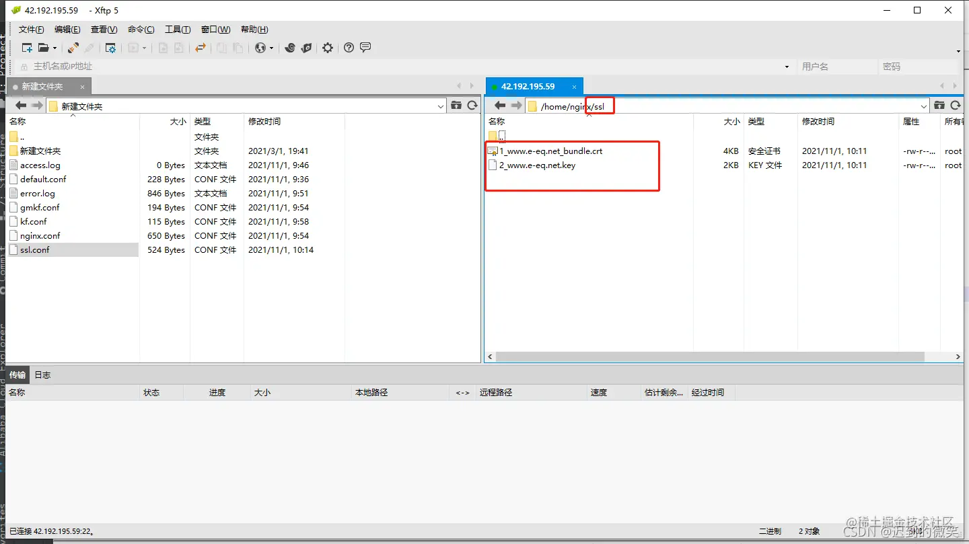Refresh the remote pane file list
Image resolution: width=969 pixels, height=544 pixels.
point(956,106)
